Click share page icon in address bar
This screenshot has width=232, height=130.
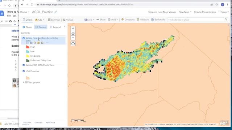[212, 5]
